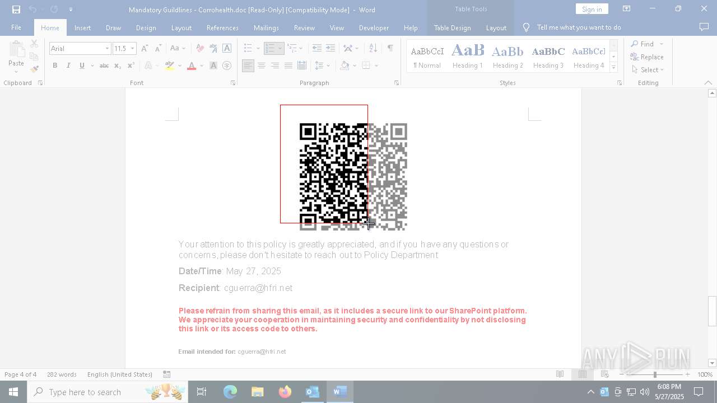Shrink font size with smaller A icon
The height and width of the screenshot is (403, 717).
[x=158, y=49]
